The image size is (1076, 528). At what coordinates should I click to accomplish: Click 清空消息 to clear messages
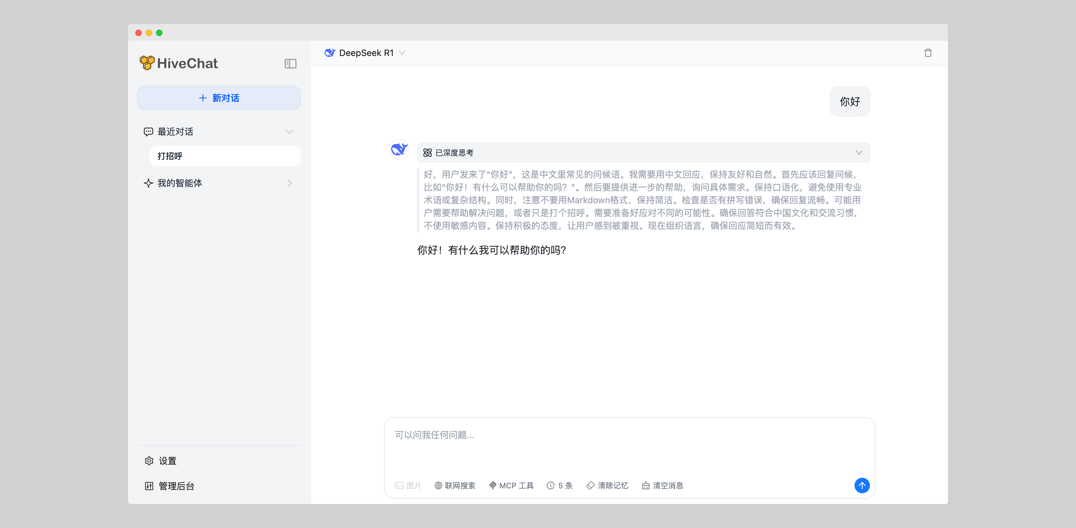[662, 485]
